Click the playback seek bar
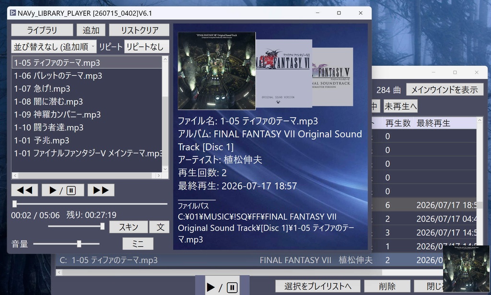 coord(90,204)
